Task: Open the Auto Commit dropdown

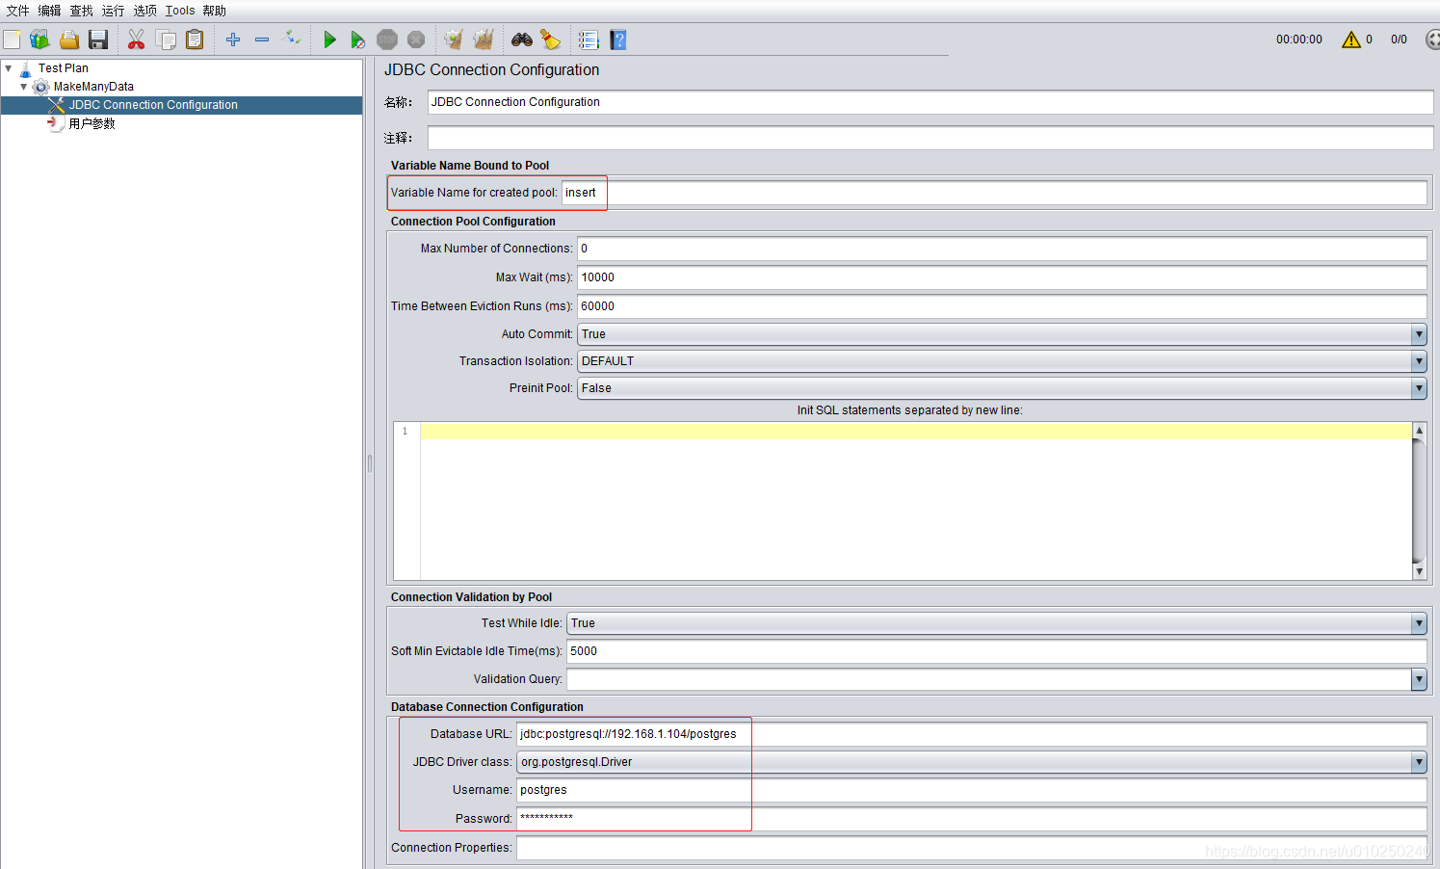Action: coord(1419,334)
